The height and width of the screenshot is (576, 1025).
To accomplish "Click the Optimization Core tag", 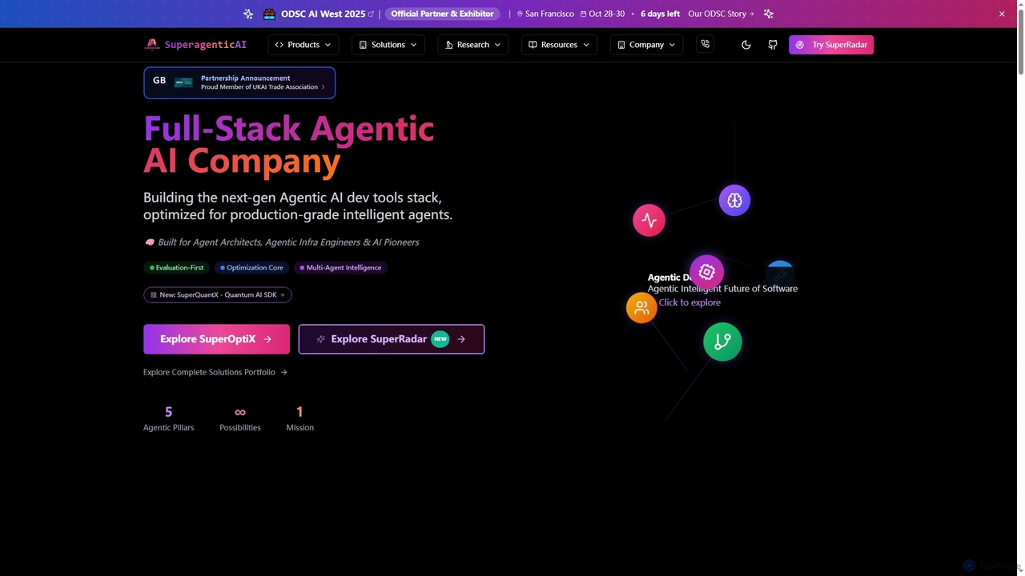I will pyautogui.click(x=251, y=268).
